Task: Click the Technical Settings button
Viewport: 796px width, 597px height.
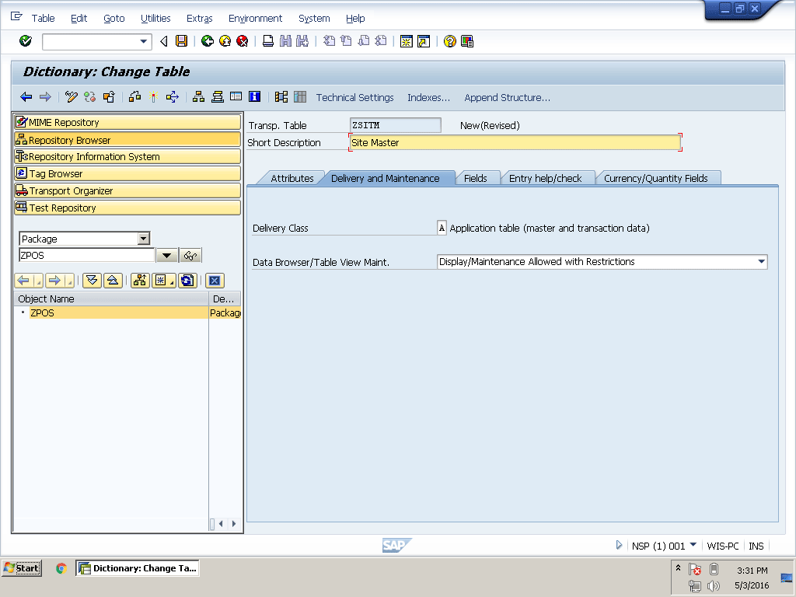Action: click(x=354, y=97)
